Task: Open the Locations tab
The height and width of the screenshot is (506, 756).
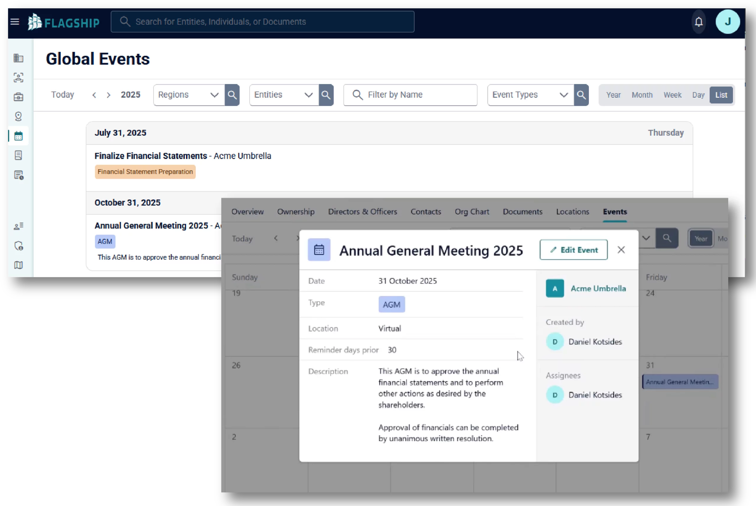Action: (x=573, y=212)
